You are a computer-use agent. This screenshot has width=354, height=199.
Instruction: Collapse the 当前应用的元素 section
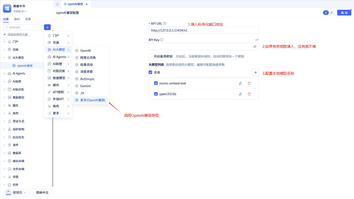tap(4, 34)
